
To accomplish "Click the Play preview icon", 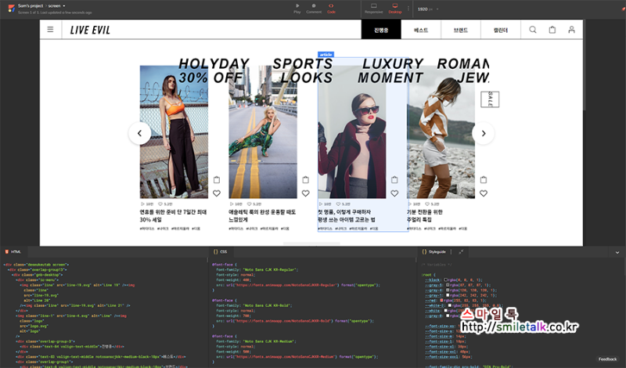I will tap(297, 6).
